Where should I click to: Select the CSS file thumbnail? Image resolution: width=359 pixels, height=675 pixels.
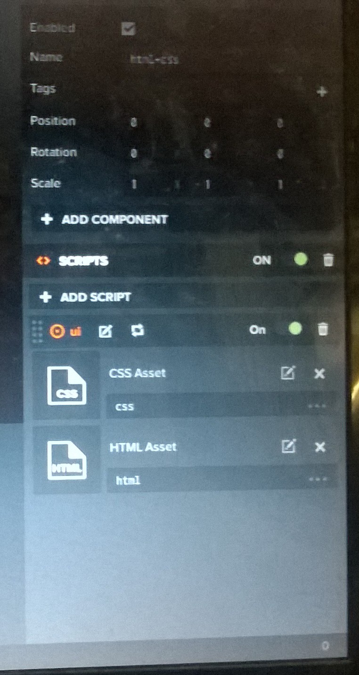point(66,385)
